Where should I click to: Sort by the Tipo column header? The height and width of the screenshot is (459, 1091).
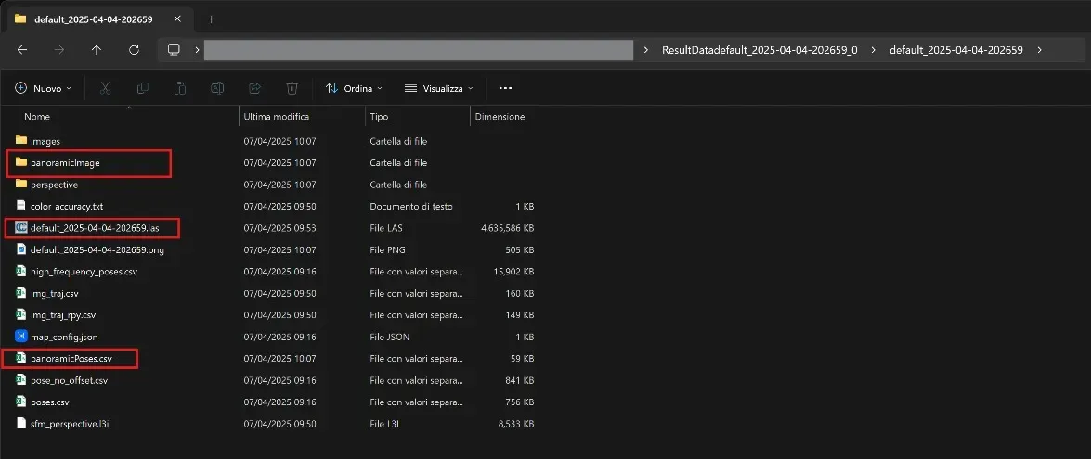point(379,117)
